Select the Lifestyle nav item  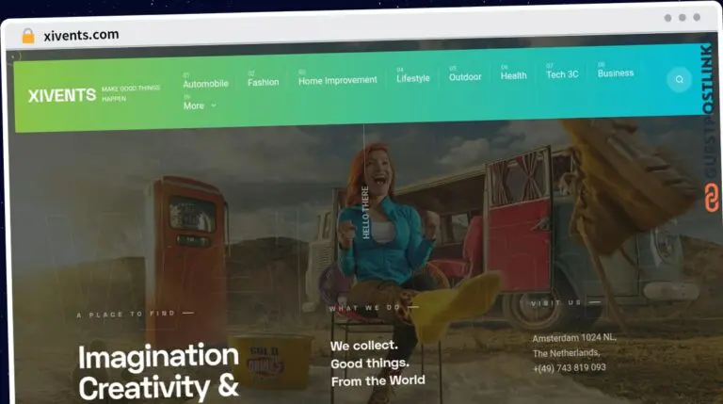412,78
